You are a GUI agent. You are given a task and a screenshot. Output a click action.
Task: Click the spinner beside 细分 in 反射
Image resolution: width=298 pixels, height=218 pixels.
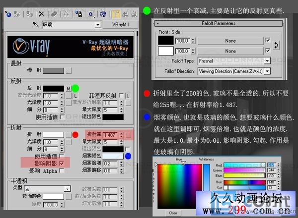62,110
